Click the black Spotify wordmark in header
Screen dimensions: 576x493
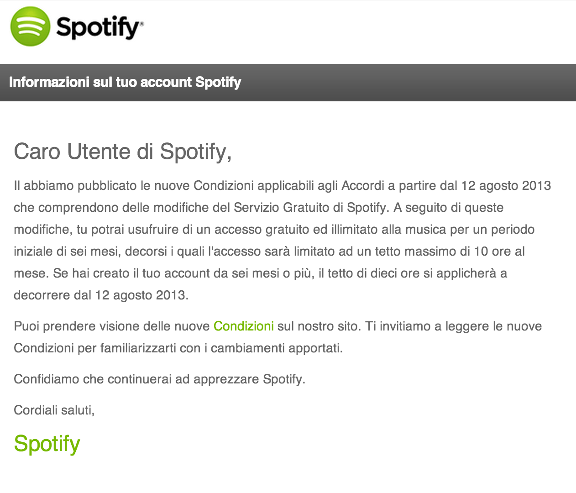point(98,28)
